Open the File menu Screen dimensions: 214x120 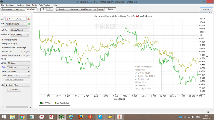[2, 5]
